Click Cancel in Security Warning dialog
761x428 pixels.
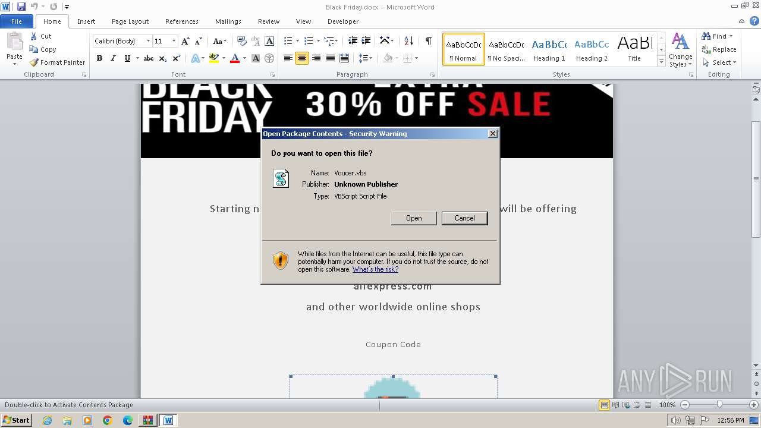465,218
